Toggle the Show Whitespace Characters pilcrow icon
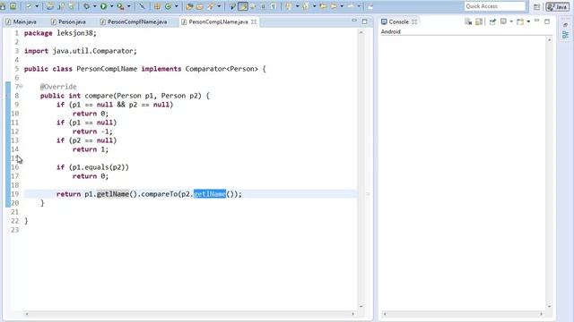This screenshot has width=574, height=322. (274, 6)
